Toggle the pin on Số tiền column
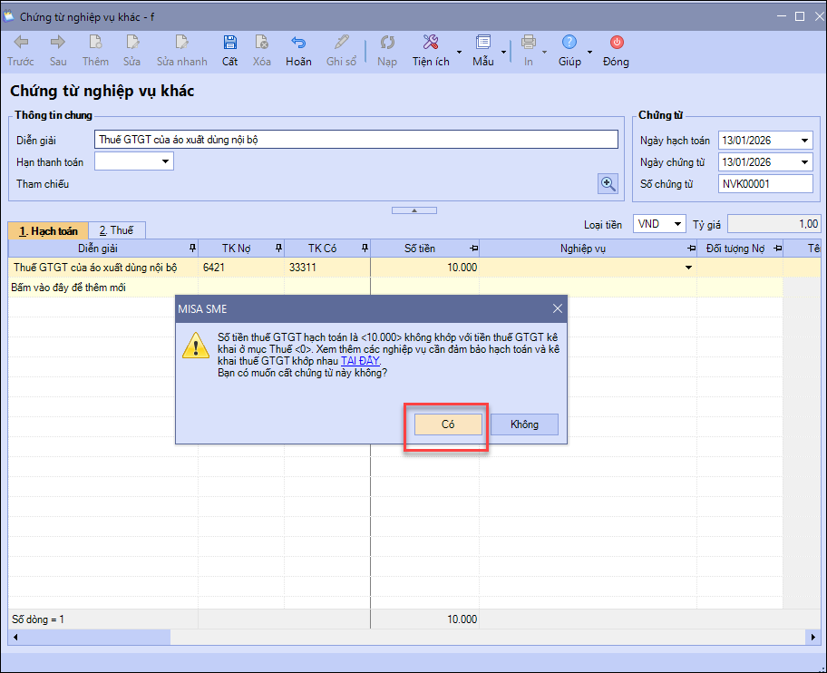Viewport: 827px width, 673px height. (x=472, y=248)
